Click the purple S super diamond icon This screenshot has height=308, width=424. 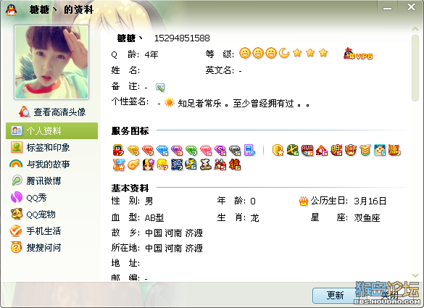click(x=220, y=150)
